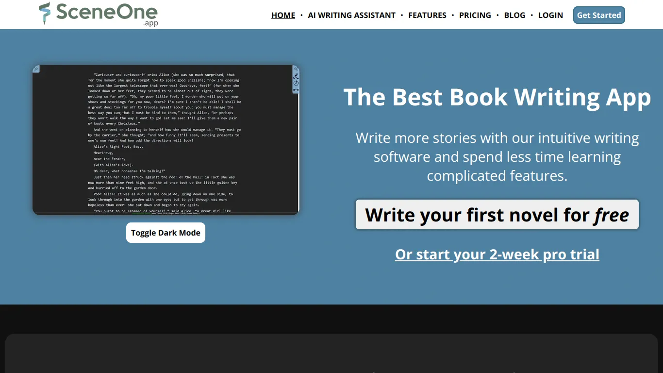663x373 pixels.
Task: Open the FEATURES menu item
Action: point(428,15)
